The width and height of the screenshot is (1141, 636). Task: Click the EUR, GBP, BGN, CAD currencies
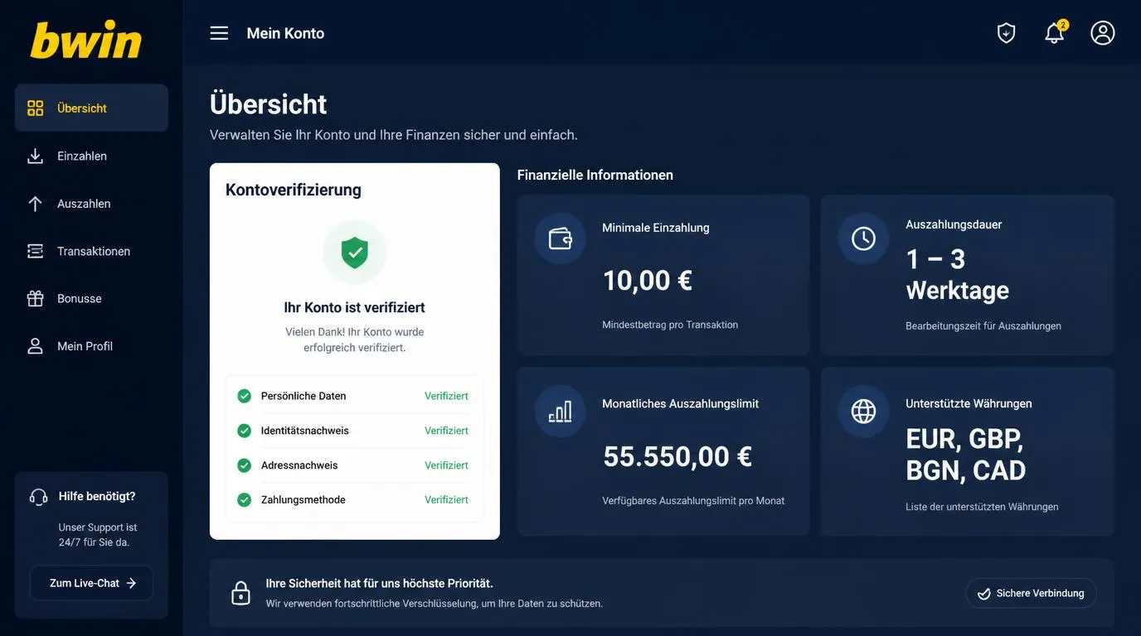tap(965, 454)
